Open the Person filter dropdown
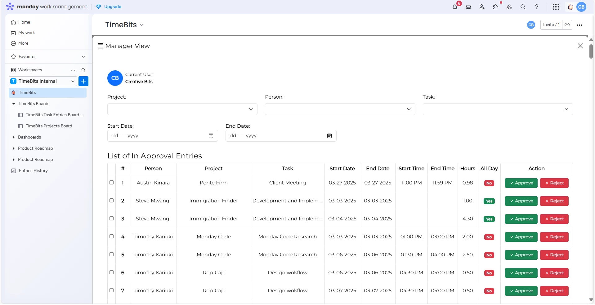Screen dimensions: 595x305 point(340,109)
